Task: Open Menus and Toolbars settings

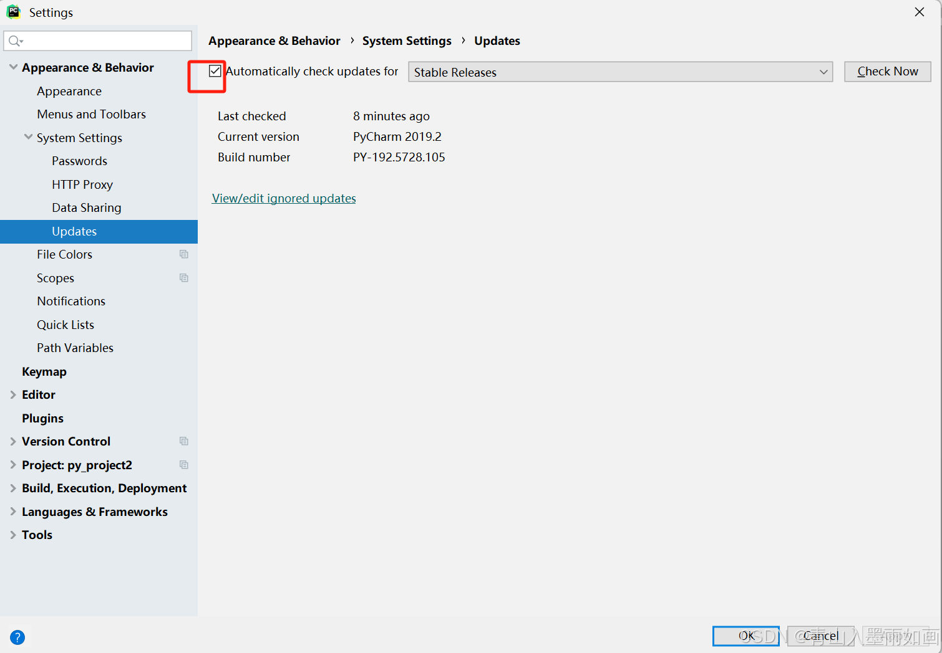Action: pyautogui.click(x=91, y=114)
